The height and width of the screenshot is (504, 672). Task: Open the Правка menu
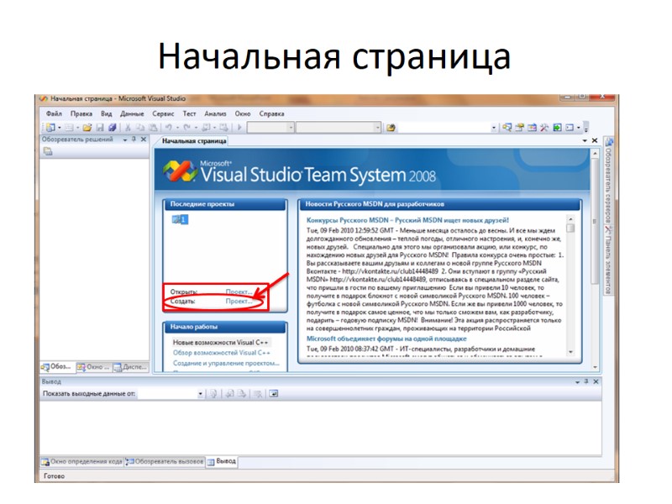81,113
